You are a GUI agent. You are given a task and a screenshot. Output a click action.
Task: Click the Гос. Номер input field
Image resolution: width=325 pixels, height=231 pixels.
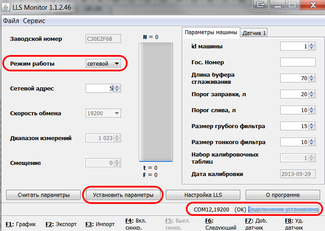click(x=298, y=62)
